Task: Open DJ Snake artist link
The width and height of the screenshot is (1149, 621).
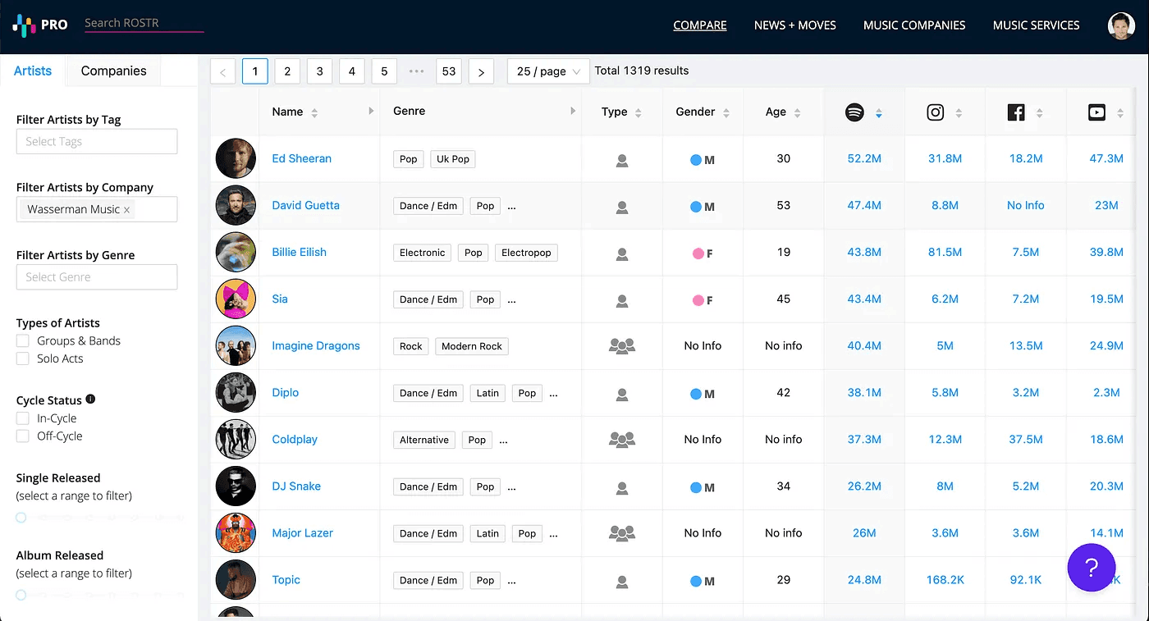Action: point(296,486)
